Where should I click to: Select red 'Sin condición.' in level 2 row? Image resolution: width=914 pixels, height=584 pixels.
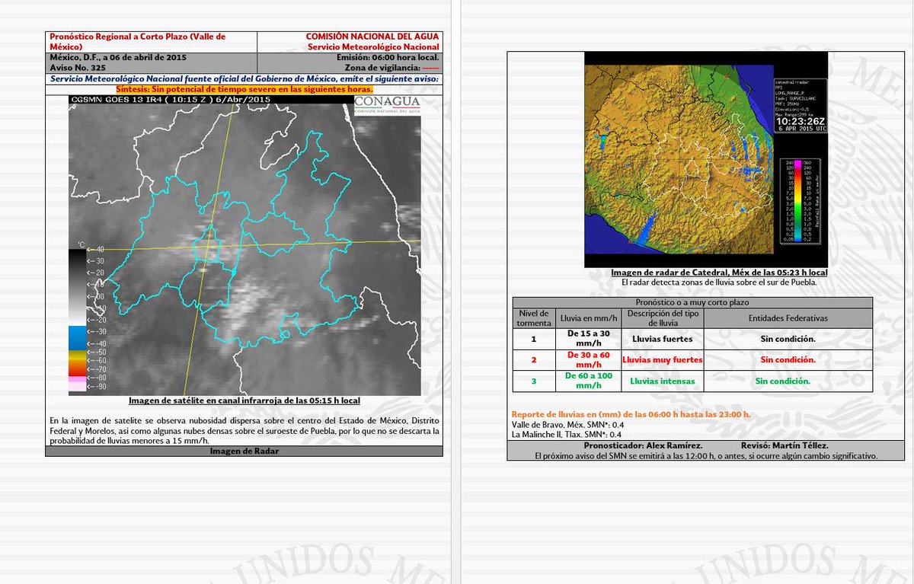point(788,359)
